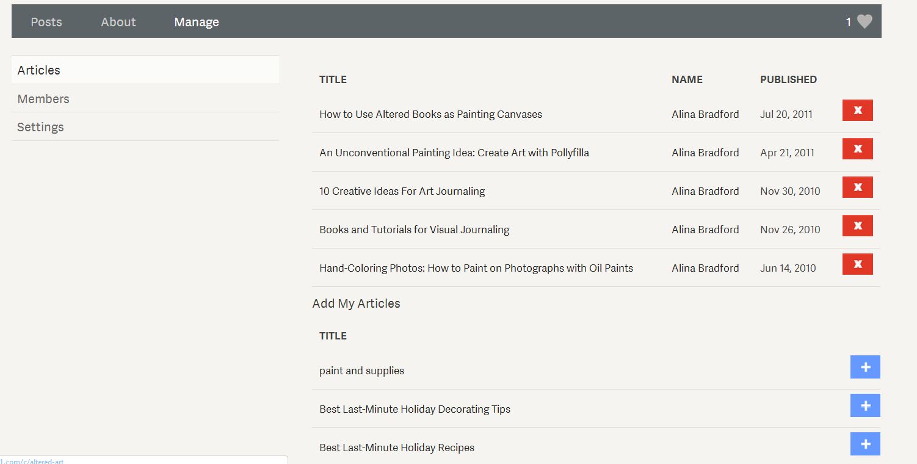Image resolution: width=917 pixels, height=464 pixels.
Task: Add Best Last-Minute Holiday Recipes
Action: tap(864, 444)
